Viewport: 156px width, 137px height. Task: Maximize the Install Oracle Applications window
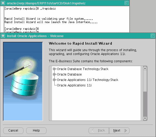(x=153, y=36)
